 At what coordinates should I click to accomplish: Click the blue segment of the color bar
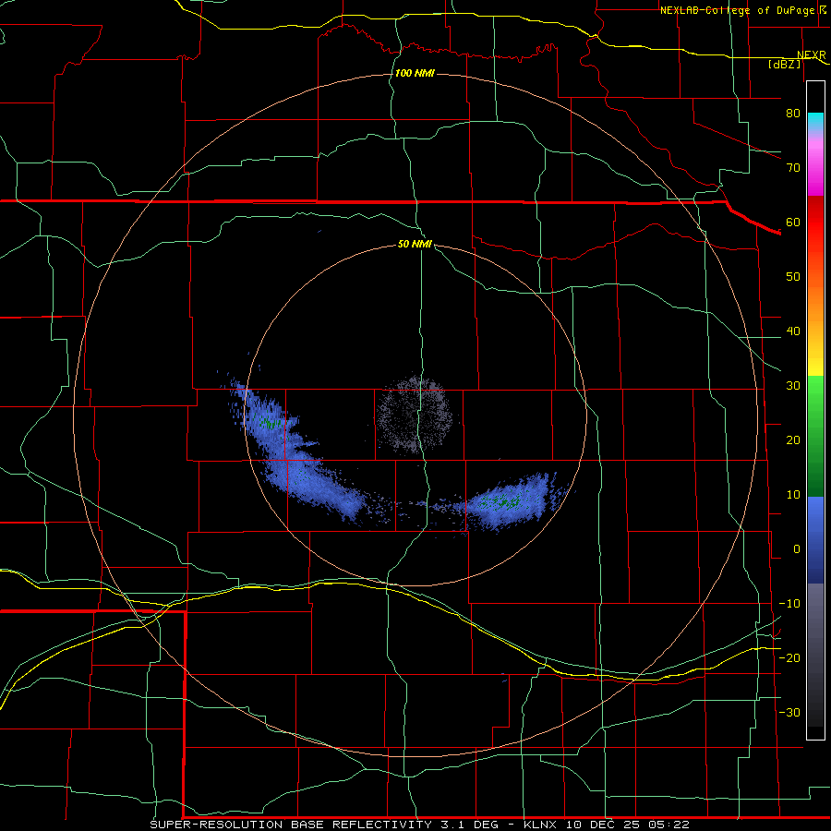[x=815, y=539]
